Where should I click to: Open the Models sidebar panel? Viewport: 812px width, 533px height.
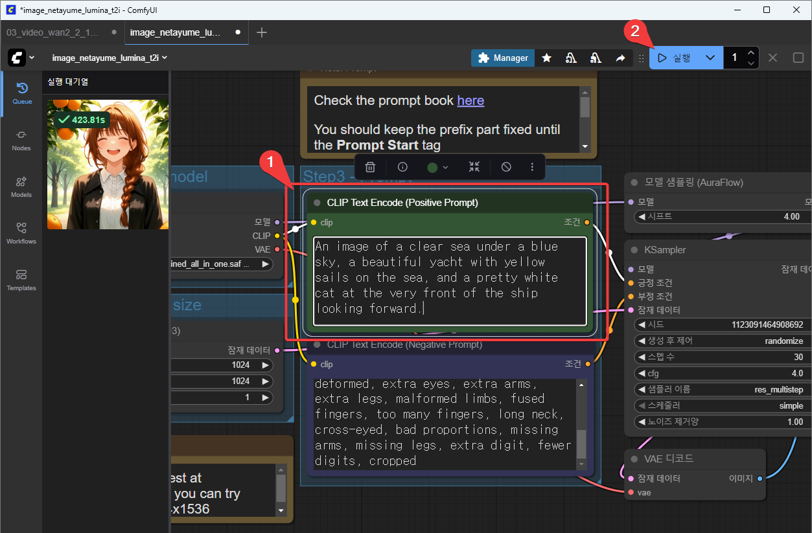click(21, 187)
